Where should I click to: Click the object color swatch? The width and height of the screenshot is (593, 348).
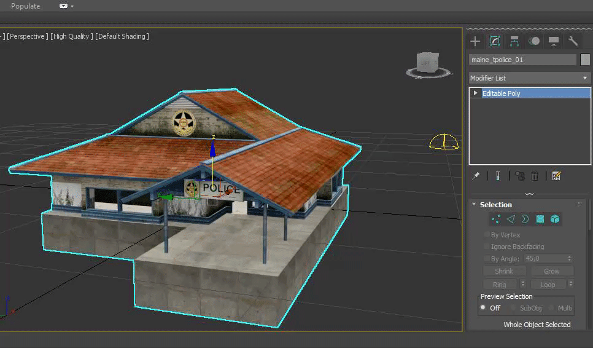tap(585, 60)
